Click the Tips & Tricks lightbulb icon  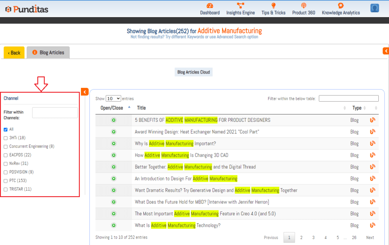pyautogui.click(x=273, y=6)
